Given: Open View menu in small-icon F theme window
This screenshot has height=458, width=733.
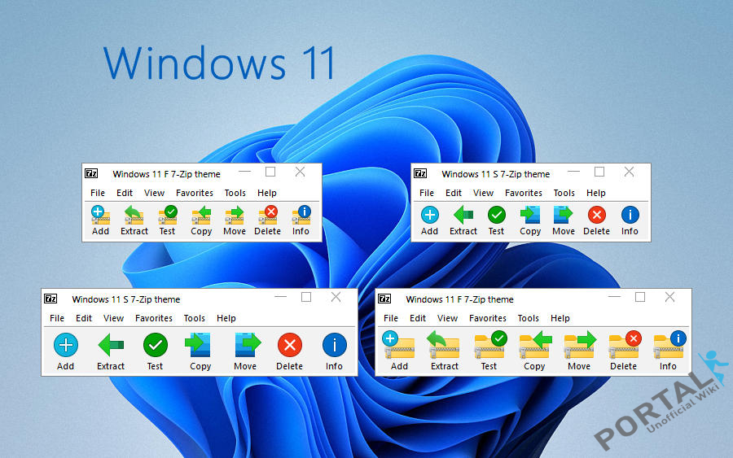Looking at the screenshot, I should [154, 193].
